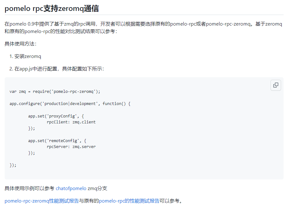This screenshot has width=287, height=210.
Task: Click the rpcClient: zmq.client line
Action: (71, 122)
